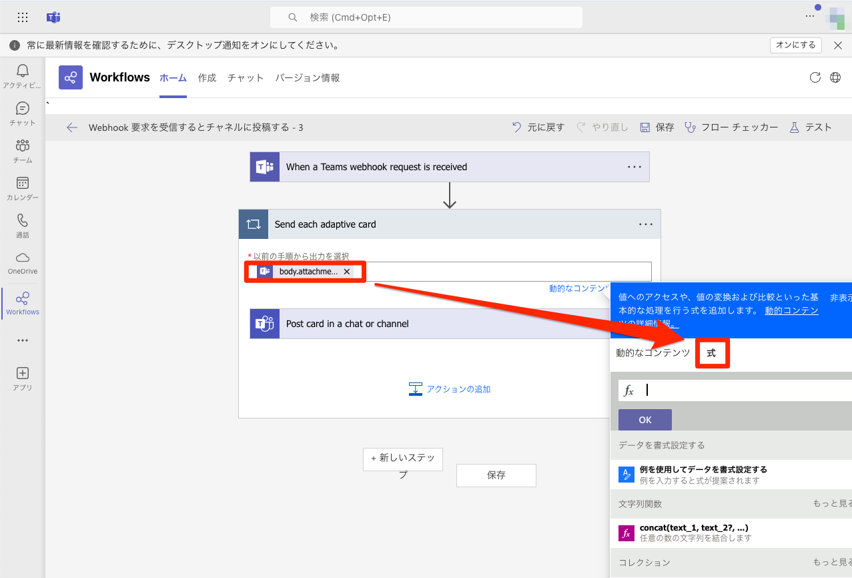Click the settings and more ellipsis in title bar
Screen dimensions: 852x578
[x=810, y=17]
